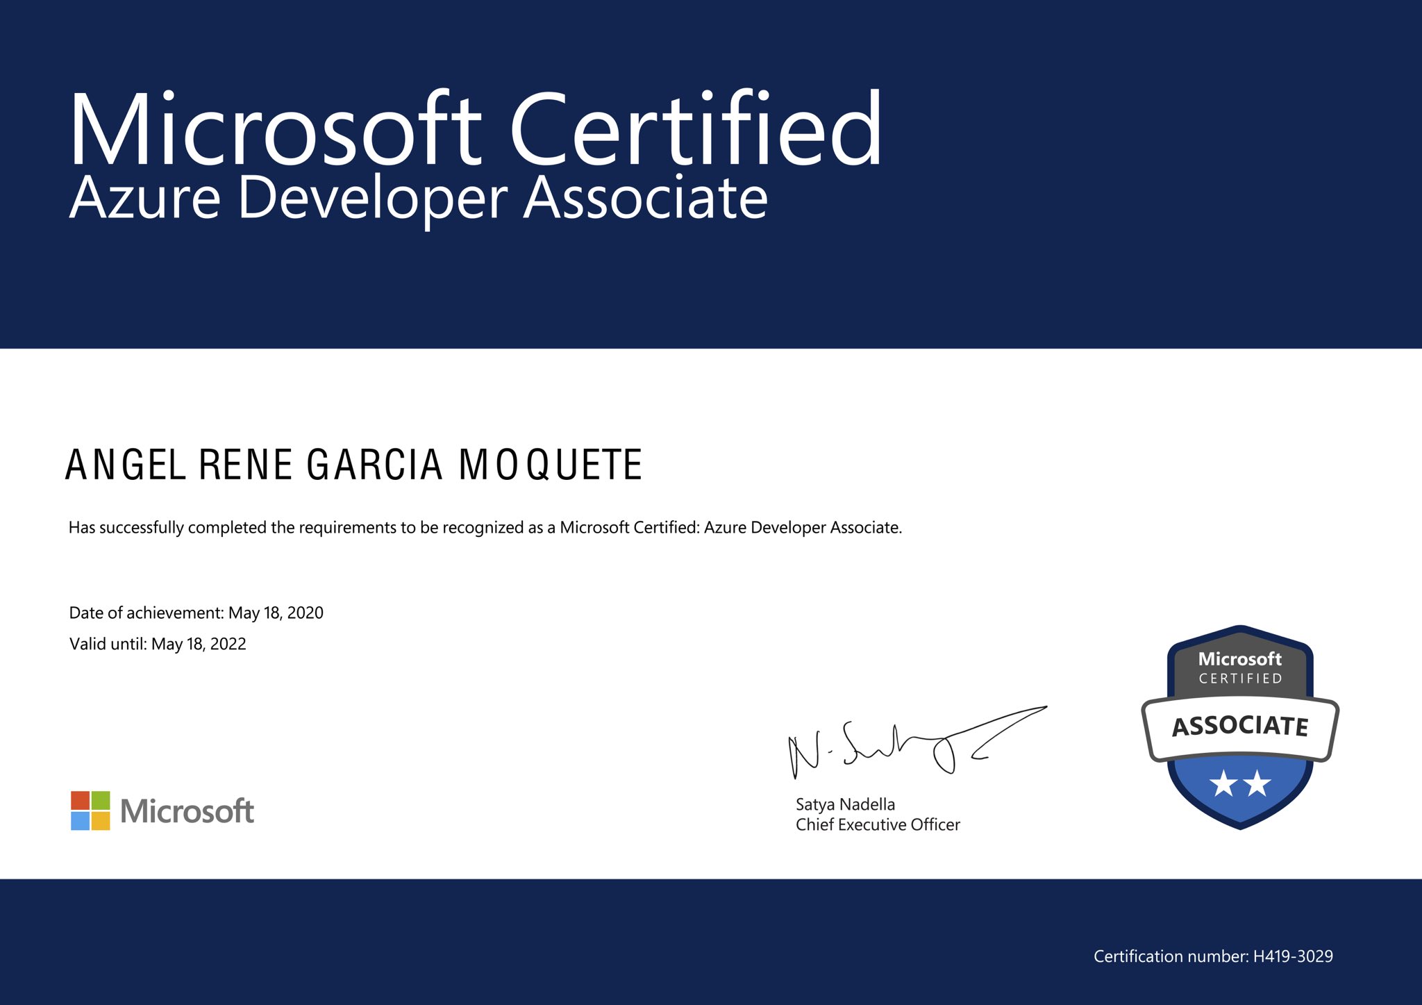
Task: Click the "Chief Executive Officer" title
Action: tap(878, 824)
